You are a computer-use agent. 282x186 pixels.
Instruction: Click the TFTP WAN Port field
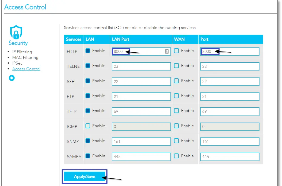click(230, 111)
